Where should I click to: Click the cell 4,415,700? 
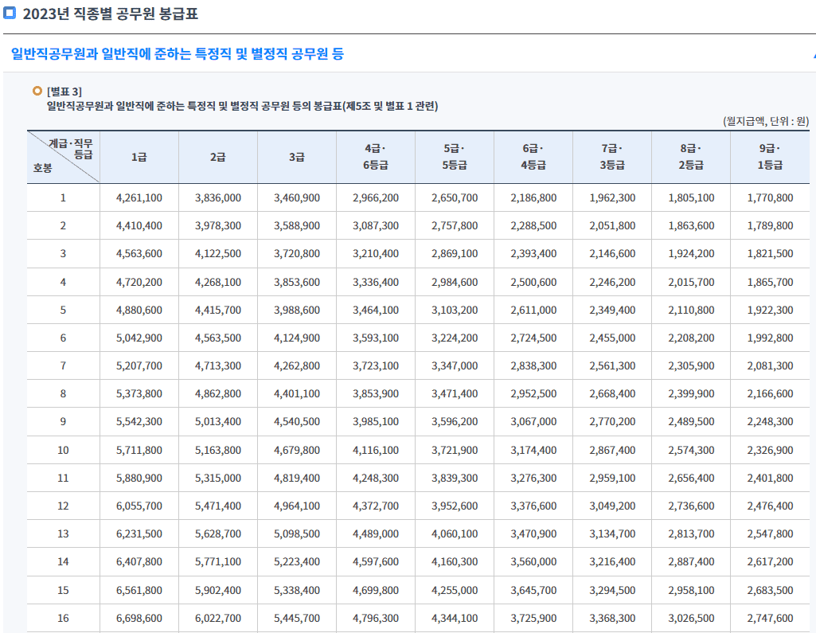point(218,311)
